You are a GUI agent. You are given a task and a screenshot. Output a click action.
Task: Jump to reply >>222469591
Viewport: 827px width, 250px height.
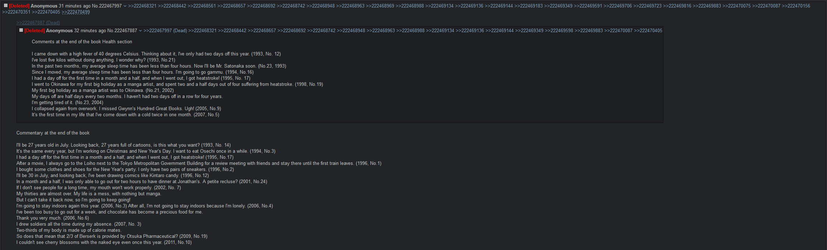click(588, 6)
